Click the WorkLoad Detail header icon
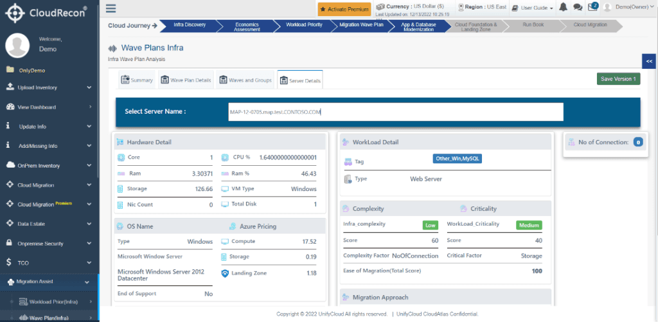The height and width of the screenshot is (322, 658). coord(346,142)
